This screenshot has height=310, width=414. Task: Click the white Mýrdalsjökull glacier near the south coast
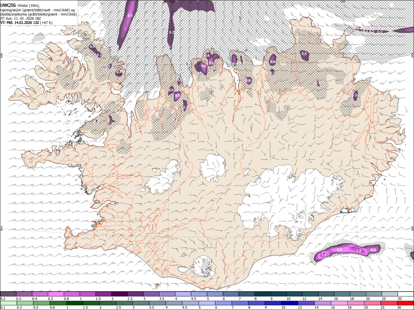point(202,266)
